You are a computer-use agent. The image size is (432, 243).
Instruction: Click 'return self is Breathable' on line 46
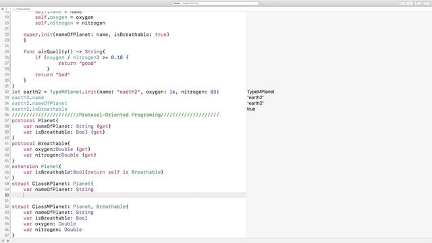pyautogui.click(x=124, y=172)
